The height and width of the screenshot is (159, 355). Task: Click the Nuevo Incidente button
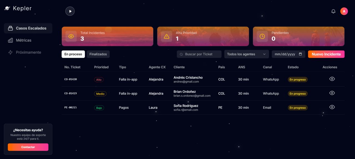point(326,54)
